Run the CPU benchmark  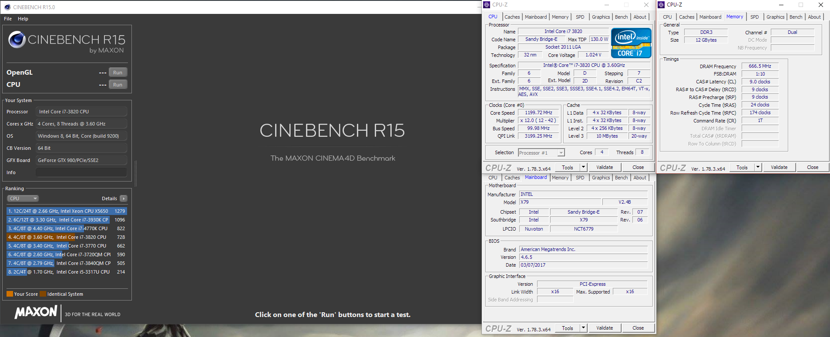click(118, 85)
